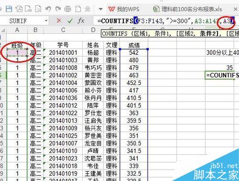Select column A header
Viewport: 239px width, 181px height.
click(x=17, y=30)
